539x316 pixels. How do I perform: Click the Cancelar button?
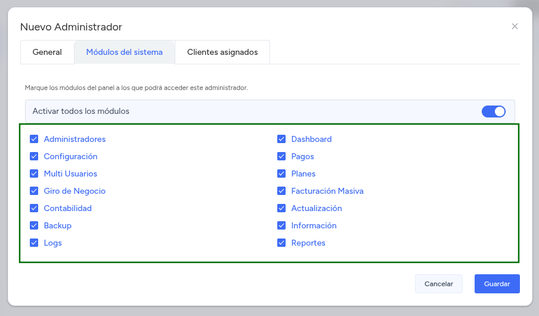(x=439, y=284)
